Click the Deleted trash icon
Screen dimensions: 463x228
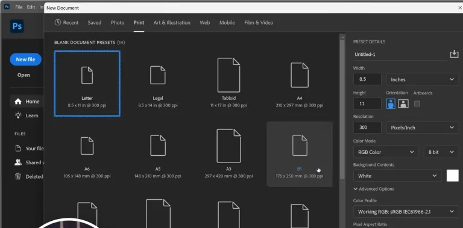(18, 176)
